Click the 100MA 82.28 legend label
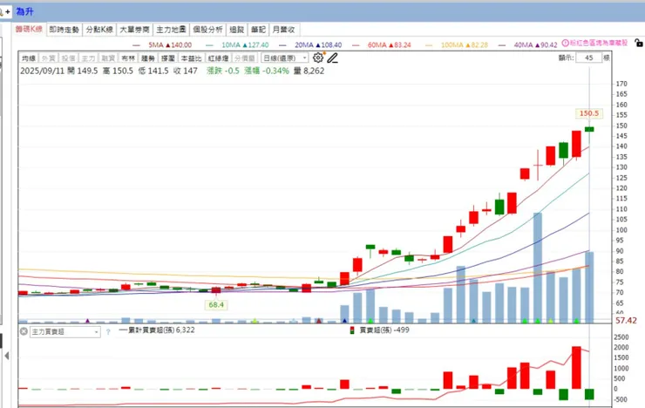This screenshot has width=645, height=408. 465,44
